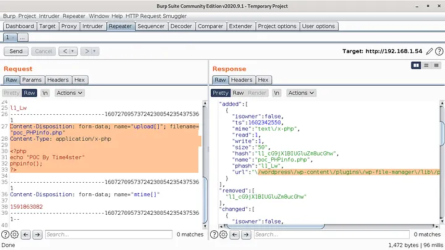
Task: Open Repeater help question mark icon
Action: pos(439,51)
